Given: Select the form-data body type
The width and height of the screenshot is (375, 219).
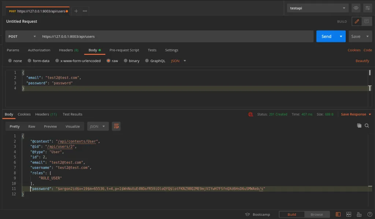Looking at the screenshot, I should click(x=29, y=61).
